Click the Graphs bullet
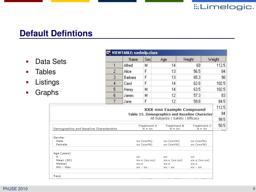256x192 pixels. click(x=47, y=92)
